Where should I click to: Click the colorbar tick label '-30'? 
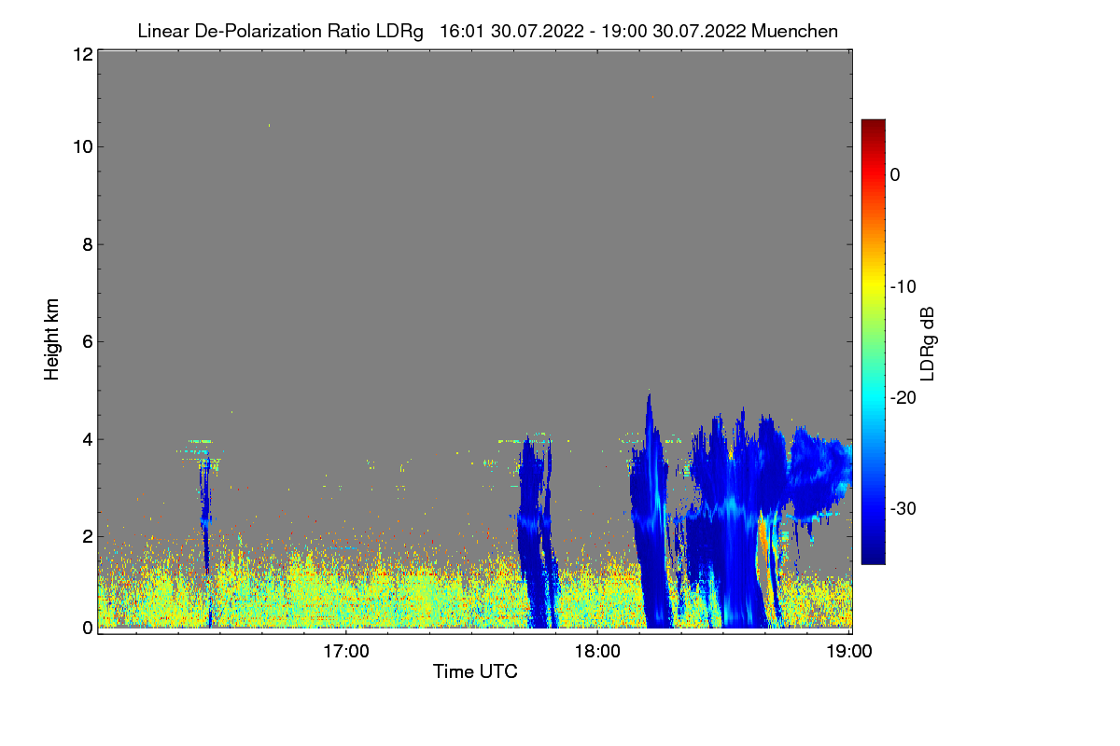coord(903,509)
